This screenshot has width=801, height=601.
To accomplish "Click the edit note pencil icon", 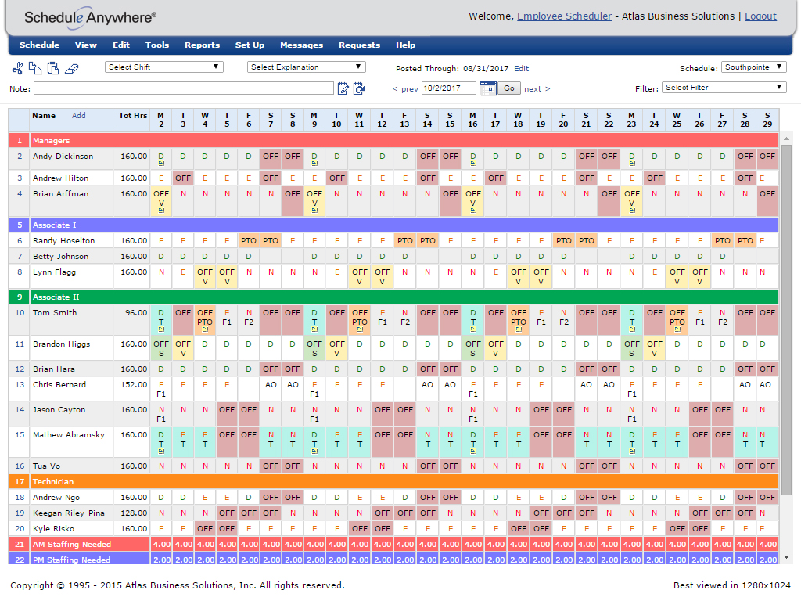I will coord(343,89).
